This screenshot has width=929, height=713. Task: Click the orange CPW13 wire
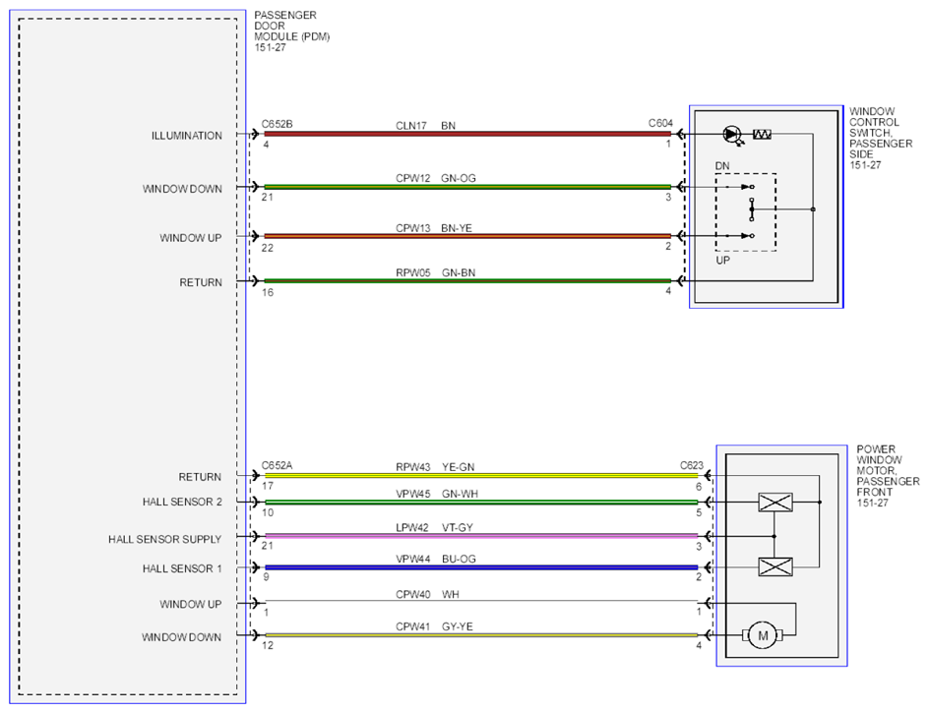pyautogui.click(x=467, y=236)
